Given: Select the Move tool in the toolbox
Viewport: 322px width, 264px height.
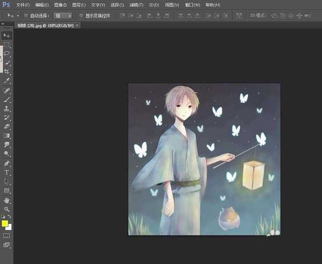Looking at the screenshot, I should 7,35.
